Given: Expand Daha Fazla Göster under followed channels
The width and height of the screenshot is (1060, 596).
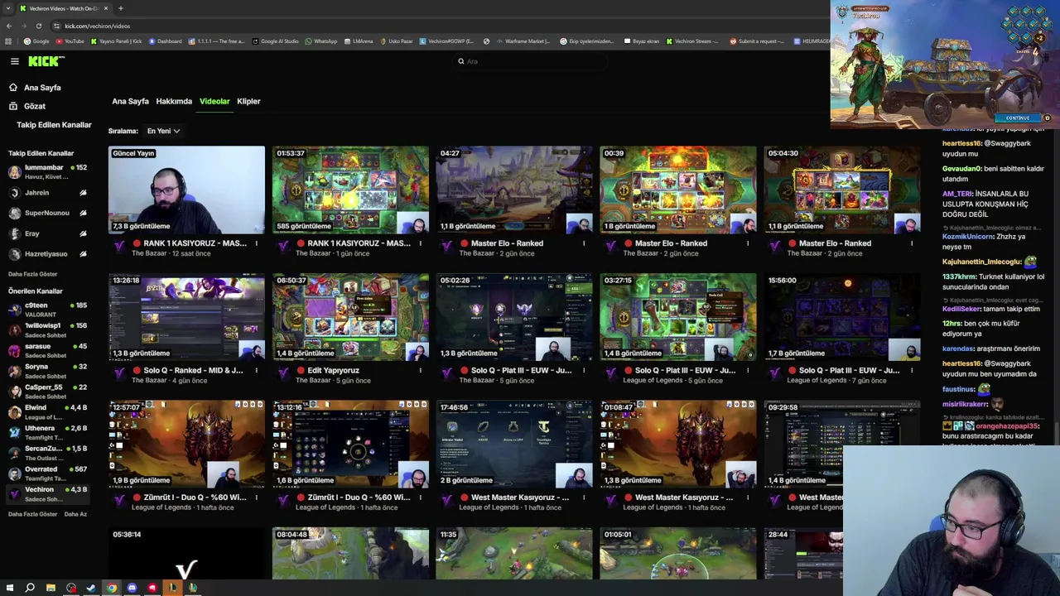Looking at the screenshot, I should [33, 274].
